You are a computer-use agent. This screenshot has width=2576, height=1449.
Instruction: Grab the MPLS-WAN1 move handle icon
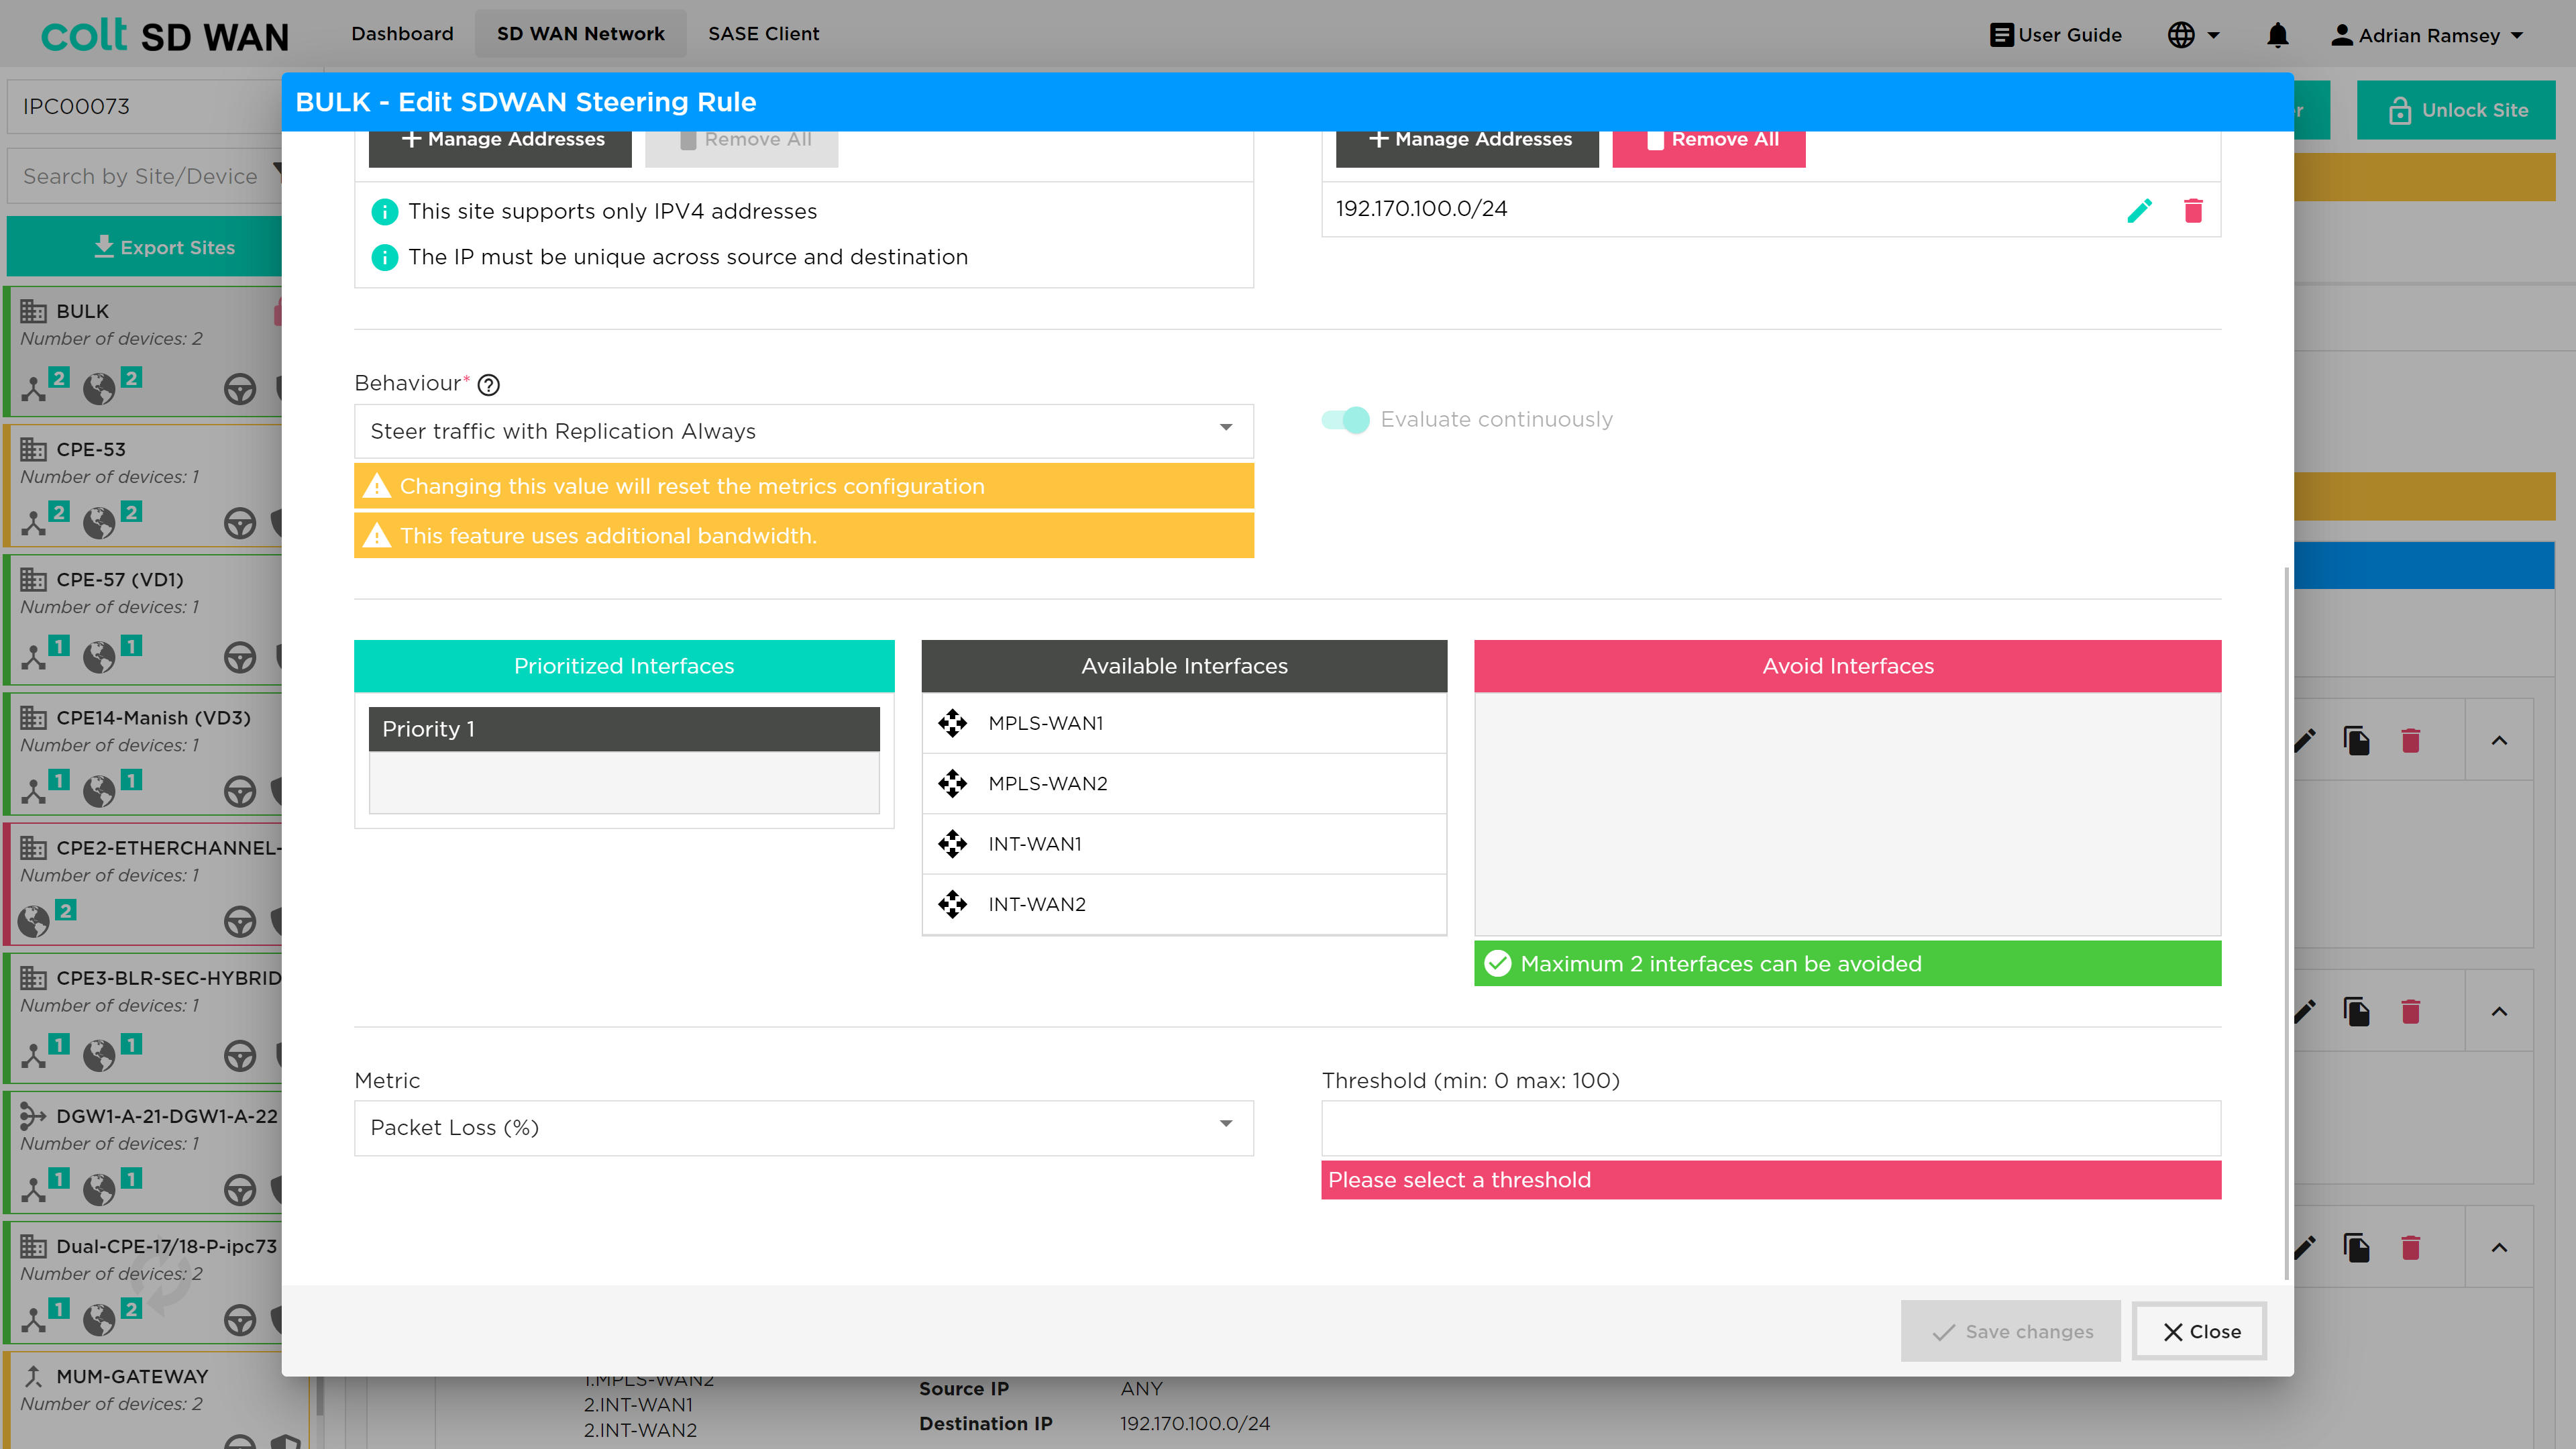(952, 723)
